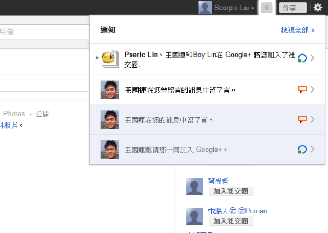Open the chevron on the Google+ invitation notification
Image resolution: width=328 pixels, height=233 pixels.
click(313, 149)
